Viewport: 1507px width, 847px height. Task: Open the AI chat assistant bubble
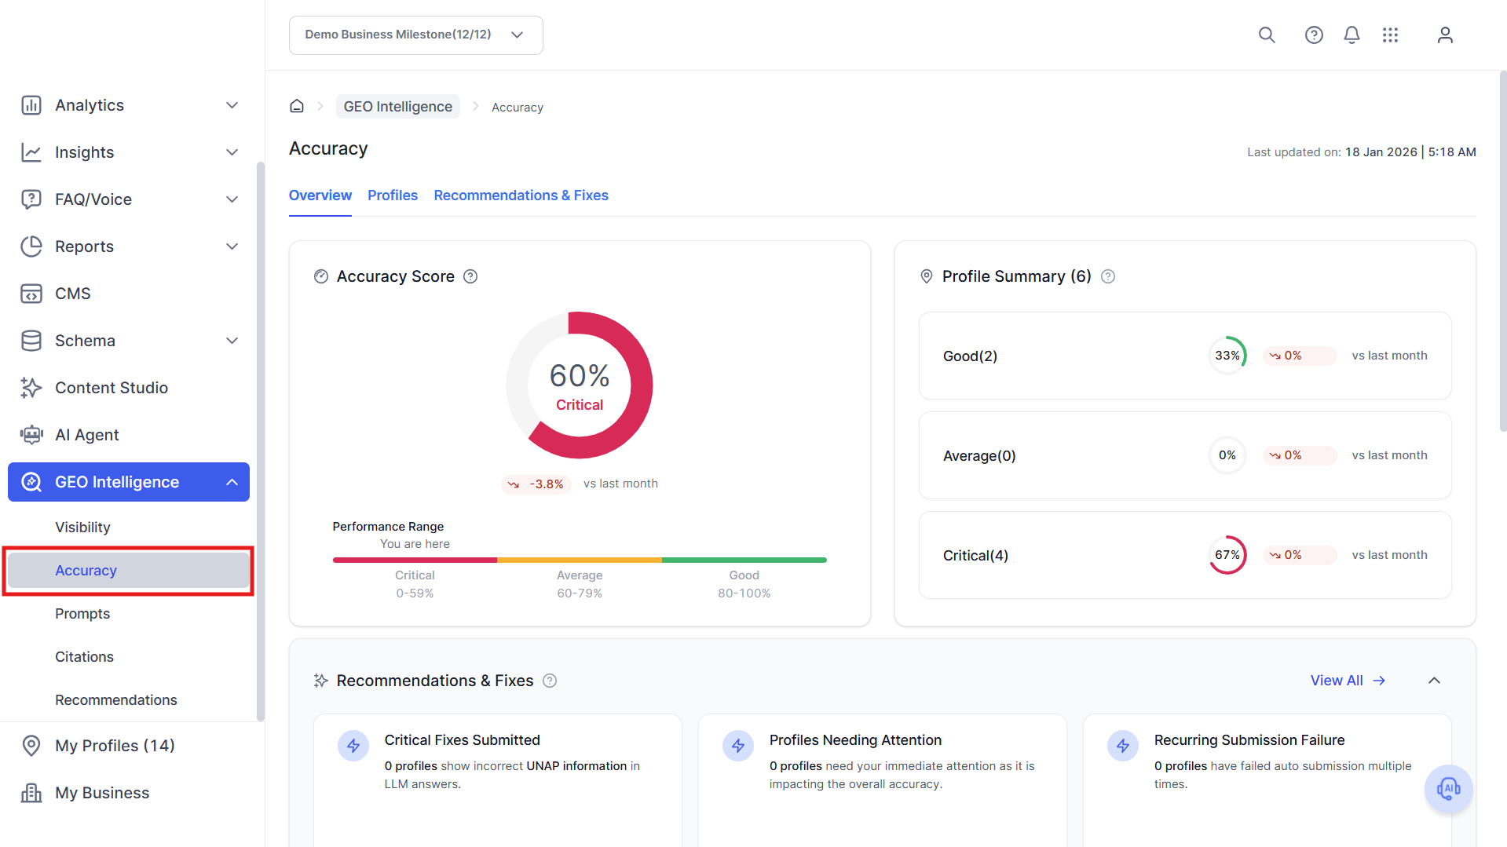coord(1448,789)
